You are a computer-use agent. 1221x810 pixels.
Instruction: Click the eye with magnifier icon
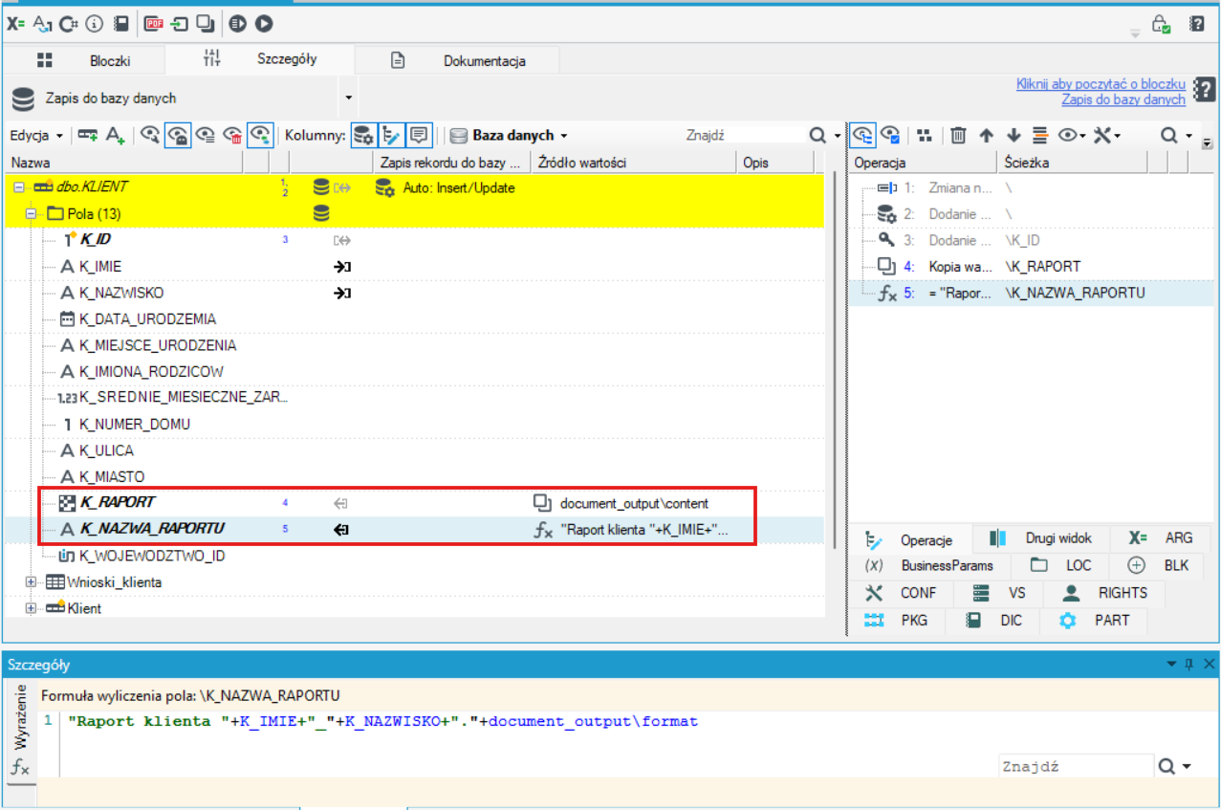coord(150,136)
